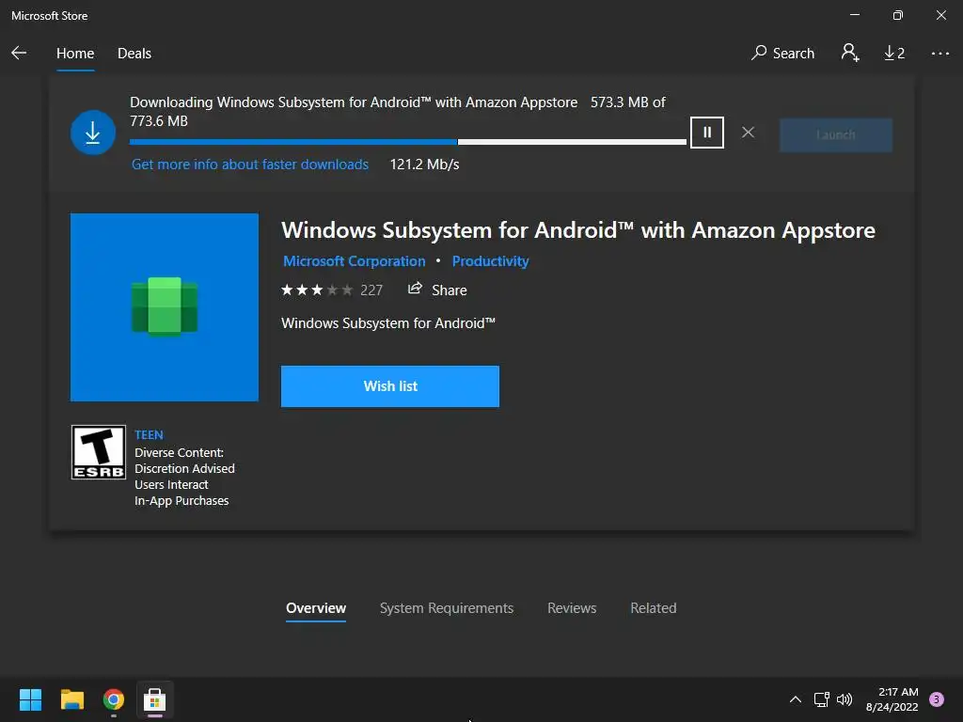Click the circular download status icon
963x722 pixels.
[x=93, y=133]
